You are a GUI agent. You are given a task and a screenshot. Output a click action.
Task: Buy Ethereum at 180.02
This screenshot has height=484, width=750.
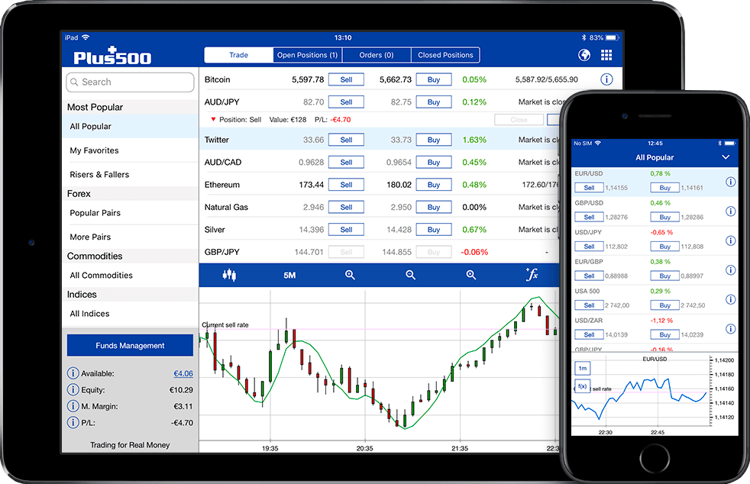click(434, 185)
